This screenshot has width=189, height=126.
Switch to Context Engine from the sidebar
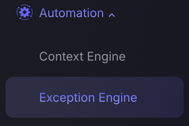click(x=83, y=56)
